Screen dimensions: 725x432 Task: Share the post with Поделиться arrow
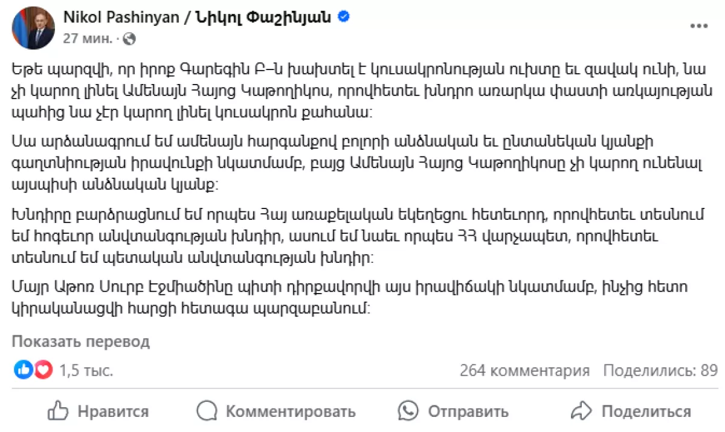pyautogui.click(x=631, y=411)
